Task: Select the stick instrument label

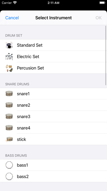Action: 22,139
